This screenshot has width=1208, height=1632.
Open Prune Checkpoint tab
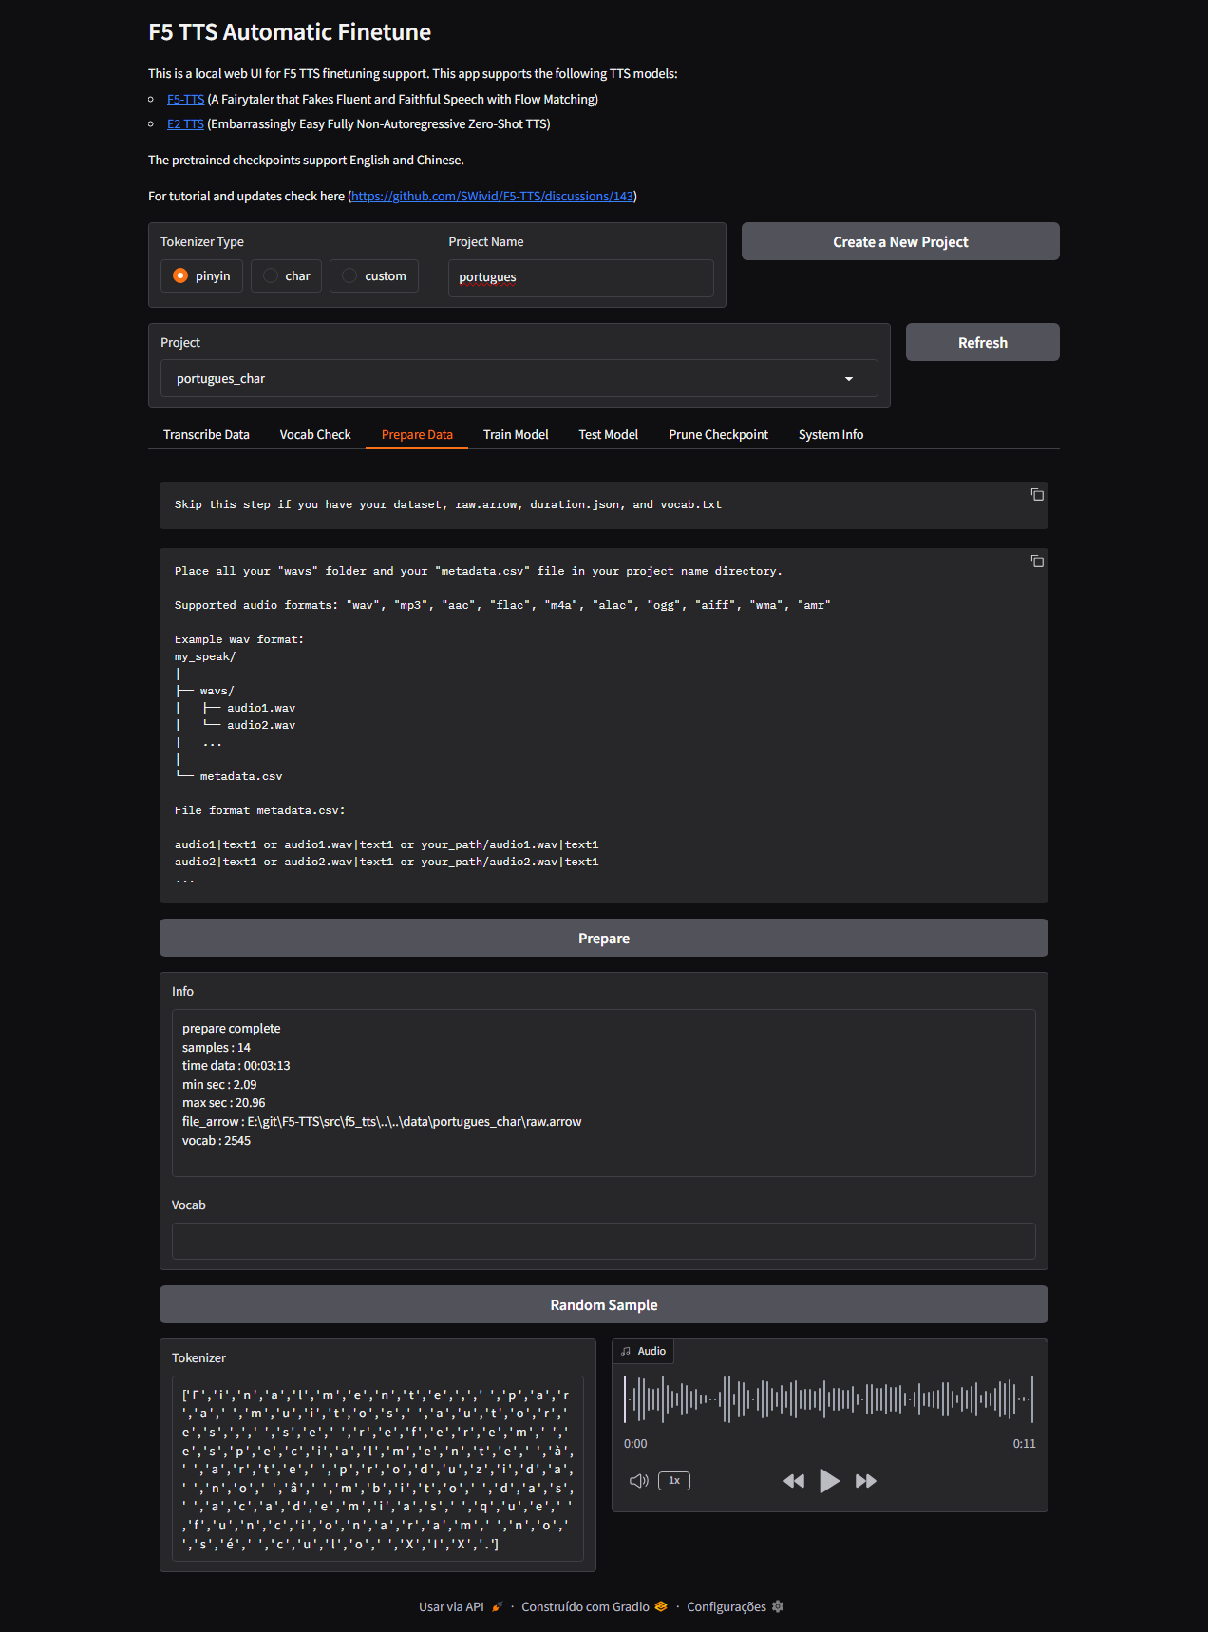(x=719, y=434)
